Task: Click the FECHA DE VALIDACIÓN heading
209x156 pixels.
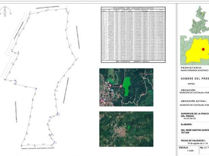Action: (193, 140)
